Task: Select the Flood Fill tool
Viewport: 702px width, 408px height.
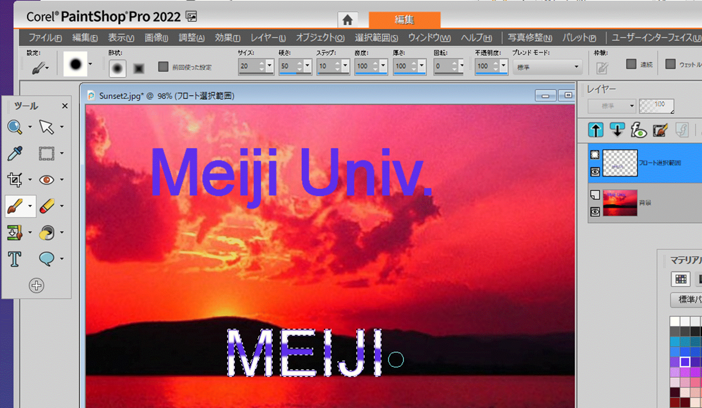Action: click(x=46, y=232)
